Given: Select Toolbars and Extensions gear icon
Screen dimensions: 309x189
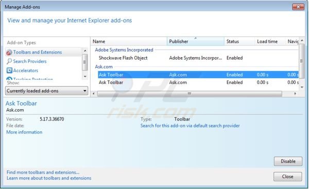Looking at the screenshot, I should point(9,53).
